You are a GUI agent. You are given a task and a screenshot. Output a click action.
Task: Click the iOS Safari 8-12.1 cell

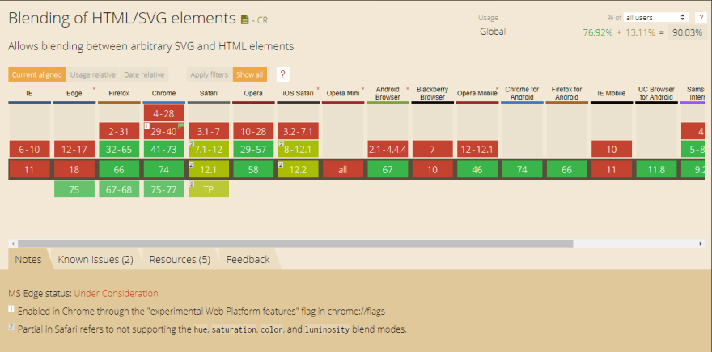pyautogui.click(x=299, y=149)
